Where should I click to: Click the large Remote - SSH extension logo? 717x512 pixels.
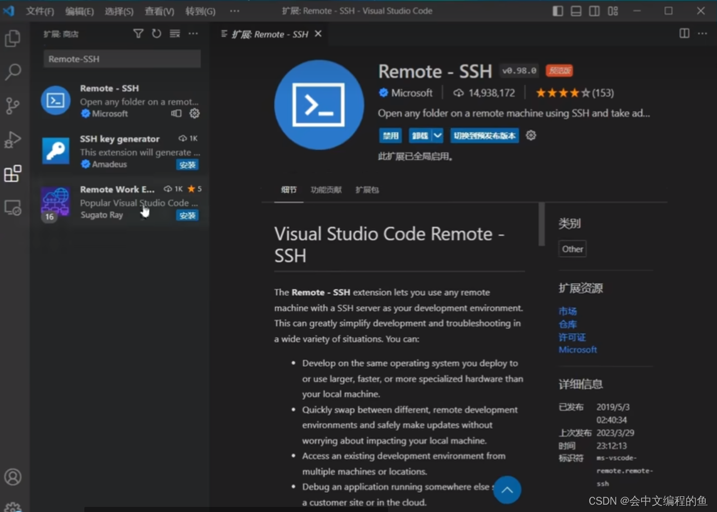[x=319, y=105]
